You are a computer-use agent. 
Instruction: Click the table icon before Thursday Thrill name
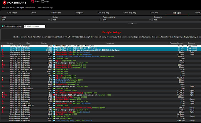pos(54,57)
